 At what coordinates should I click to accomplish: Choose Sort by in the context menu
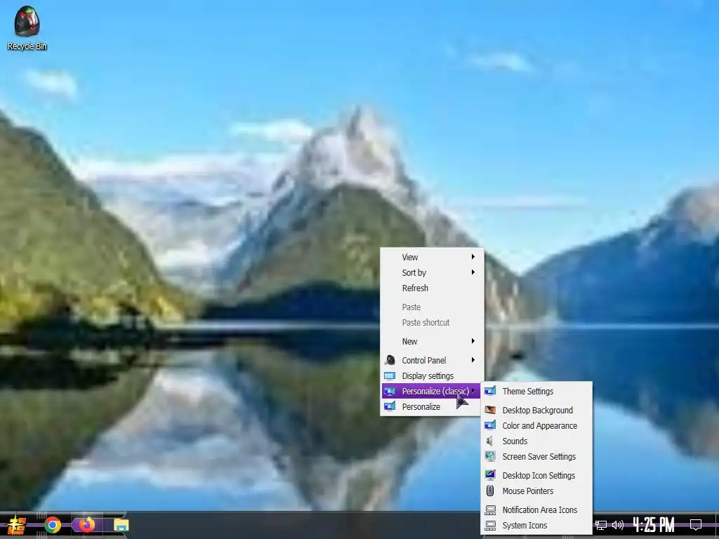[x=432, y=273]
